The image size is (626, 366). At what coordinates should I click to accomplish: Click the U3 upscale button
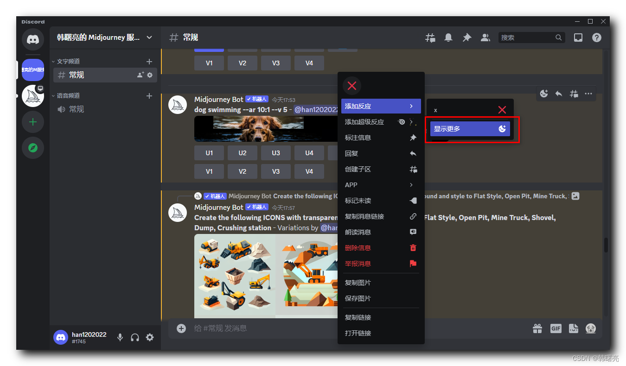276,153
